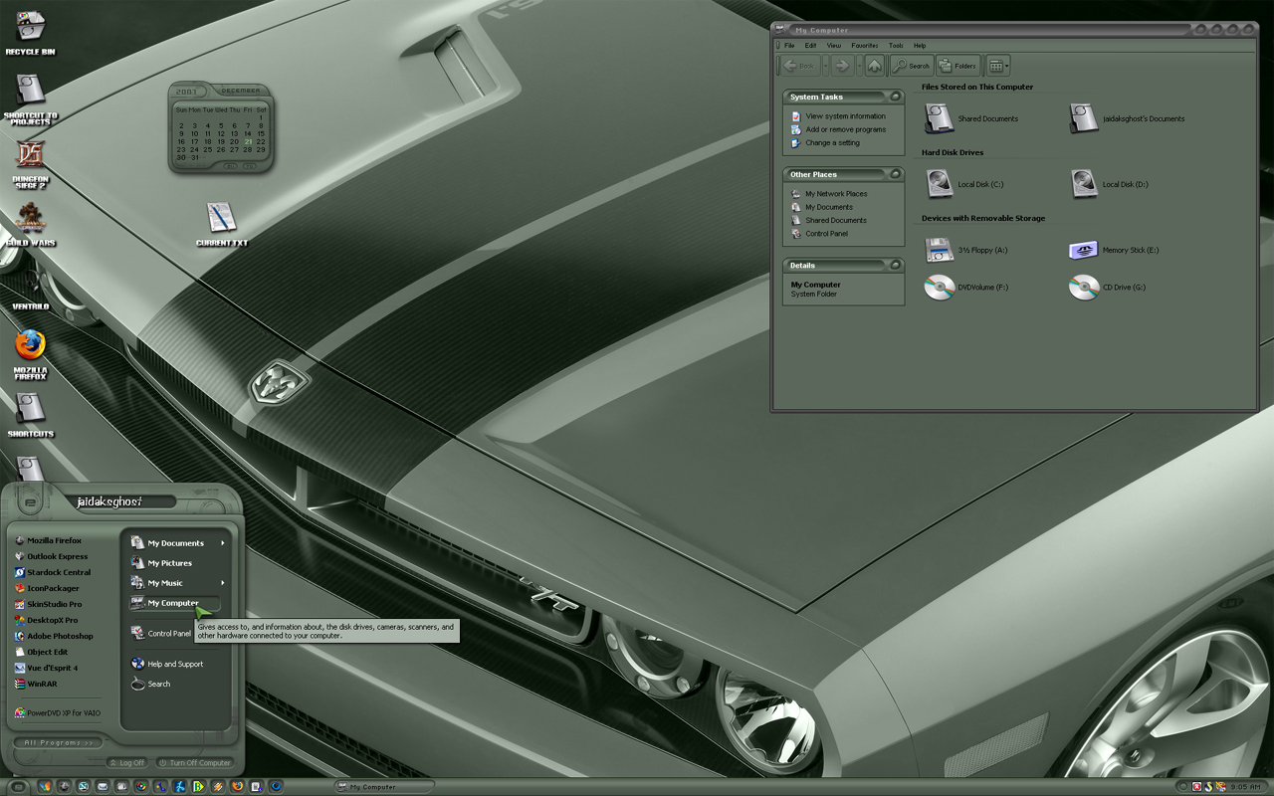Image resolution: width=1274 pixels, height=796 pixels.
Task: Launch Guild Wars desktop icon
Action: (30, 225)
